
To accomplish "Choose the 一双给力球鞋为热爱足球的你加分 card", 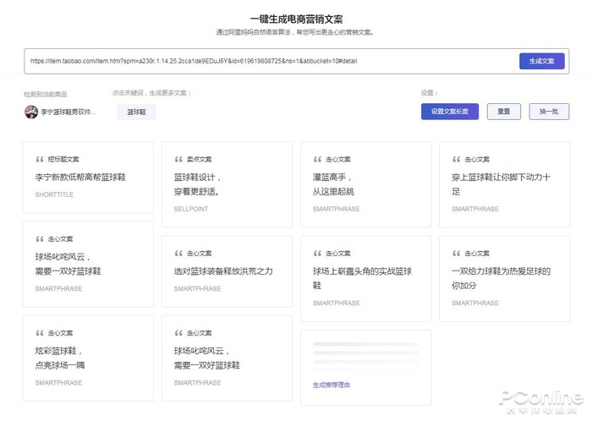I will click(x=506, y=276).
